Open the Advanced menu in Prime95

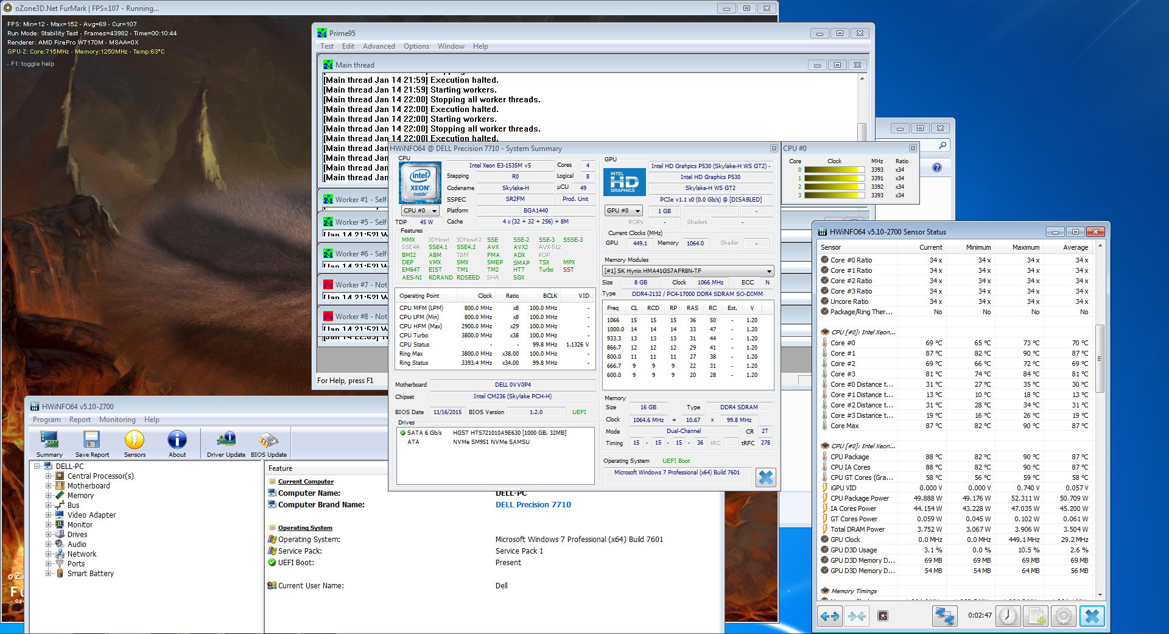pos(379,46)
